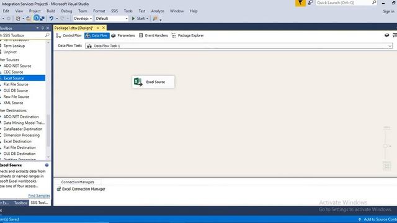Click the Data Flow Task 1 binoculars icon
The height and width of the screenshot is (223, 397).
point(89,46)
